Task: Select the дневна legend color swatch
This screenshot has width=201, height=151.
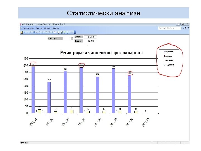Action: [x=164, y=56]
